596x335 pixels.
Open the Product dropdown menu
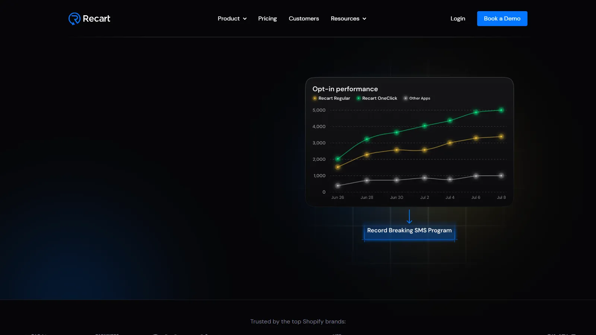click(x=229, y=19)
